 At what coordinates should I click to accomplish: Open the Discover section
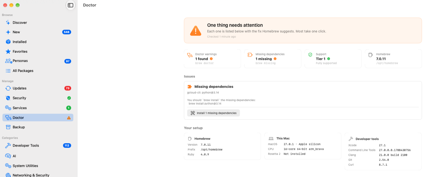pyautogui.click(x=38, y=22)
